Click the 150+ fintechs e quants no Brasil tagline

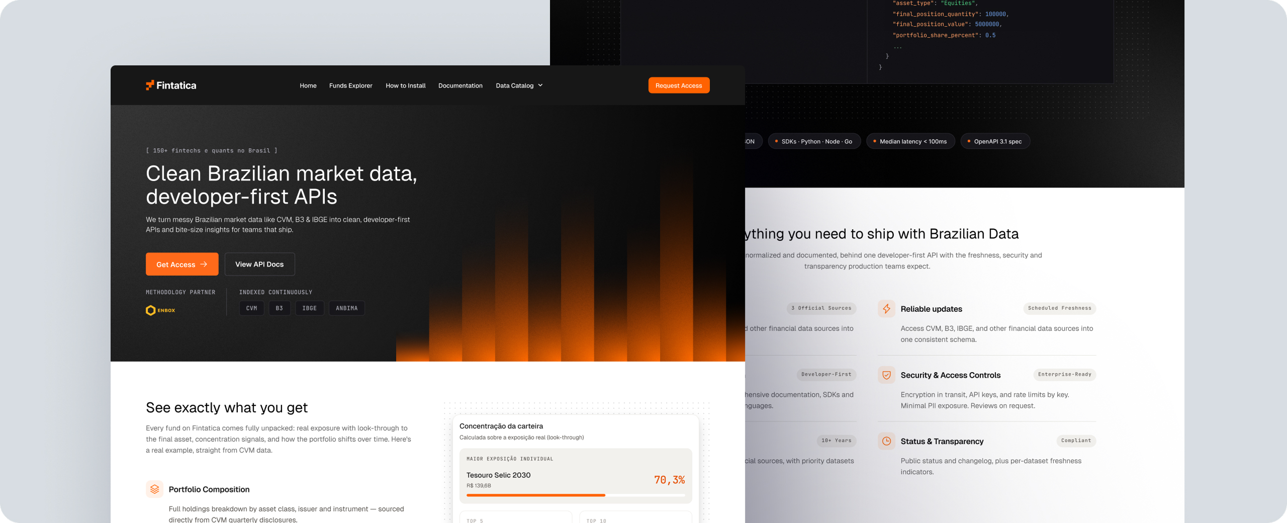212,150
